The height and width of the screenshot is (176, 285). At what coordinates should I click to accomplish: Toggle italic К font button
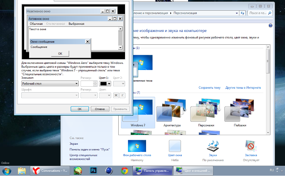(122, 95)
